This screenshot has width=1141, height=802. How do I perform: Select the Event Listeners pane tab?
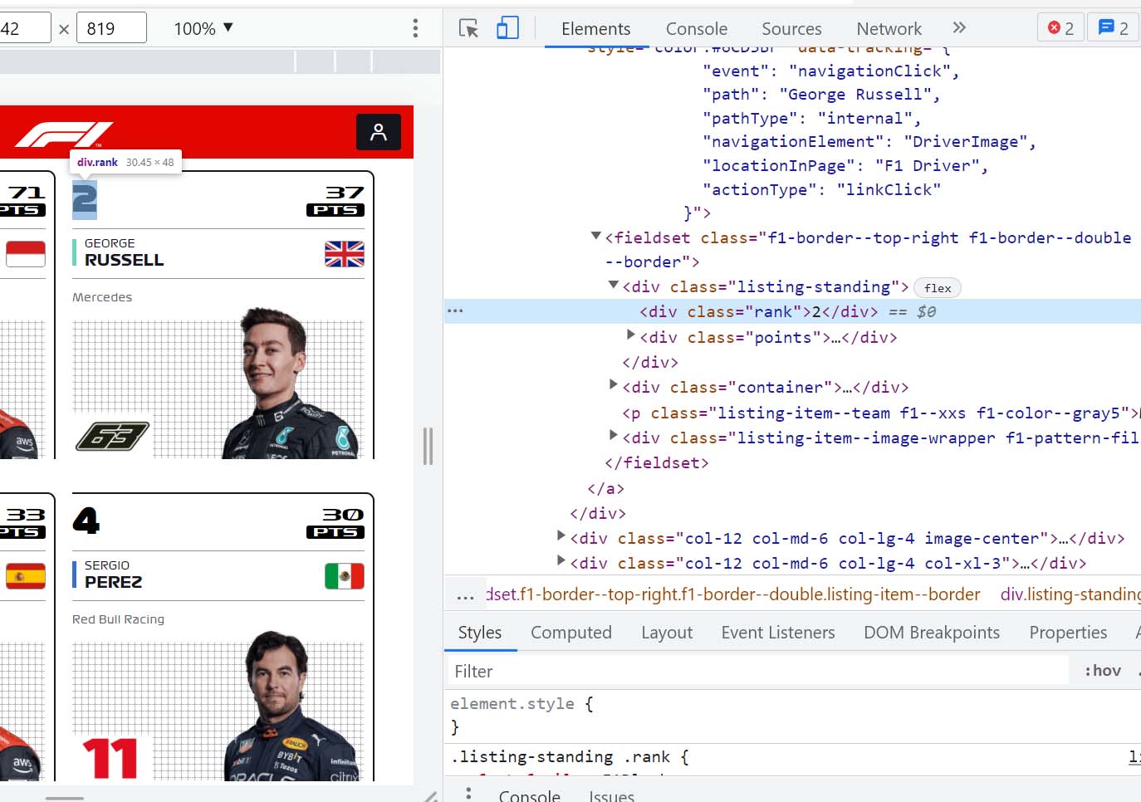tap(778, 633)
